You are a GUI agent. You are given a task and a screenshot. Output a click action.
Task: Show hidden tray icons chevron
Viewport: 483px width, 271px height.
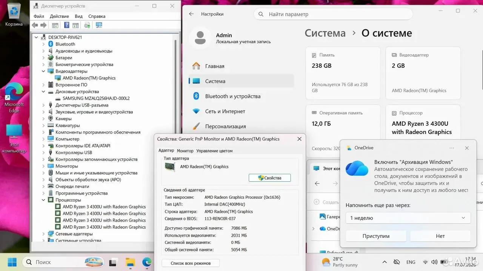pyautogui.click(x=385, y=262)
